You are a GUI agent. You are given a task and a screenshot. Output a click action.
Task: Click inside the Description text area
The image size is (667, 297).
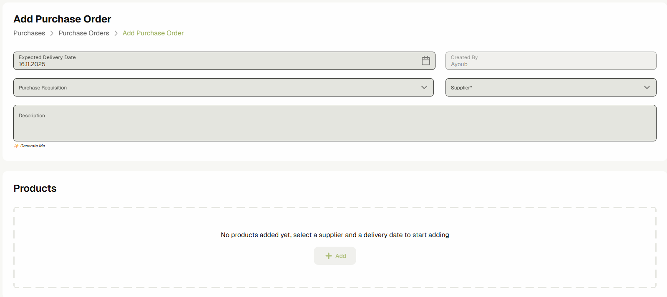[334, 123]
